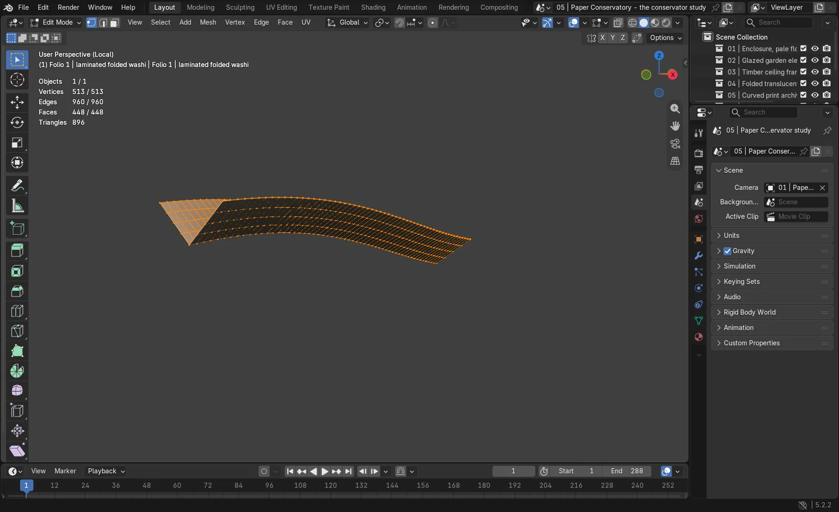Viewport: 839px width, 512px height.
Task: Select the Scale tool
Action: (17, 142)
